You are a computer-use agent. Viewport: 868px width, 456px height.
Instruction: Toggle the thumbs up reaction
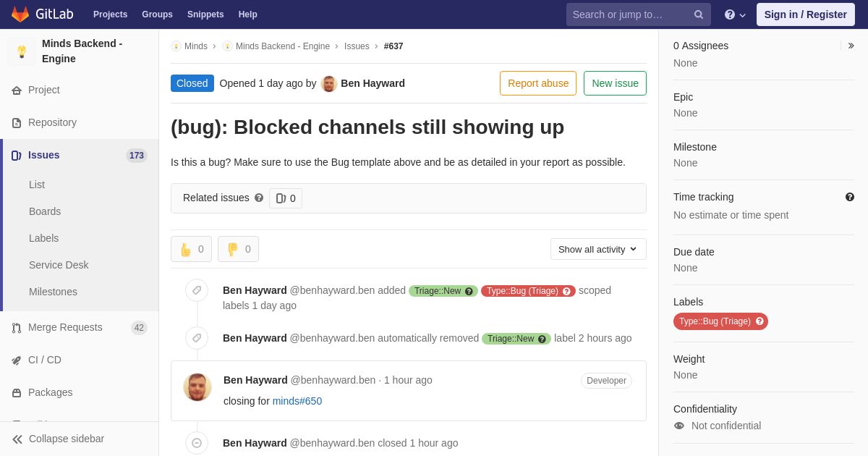(192, 249)
